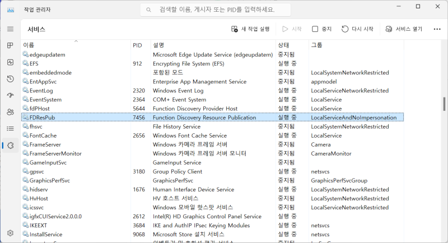Click COM+ Event System description
The width and height of the screenshot is (448, 243).
tap(179, 100)
